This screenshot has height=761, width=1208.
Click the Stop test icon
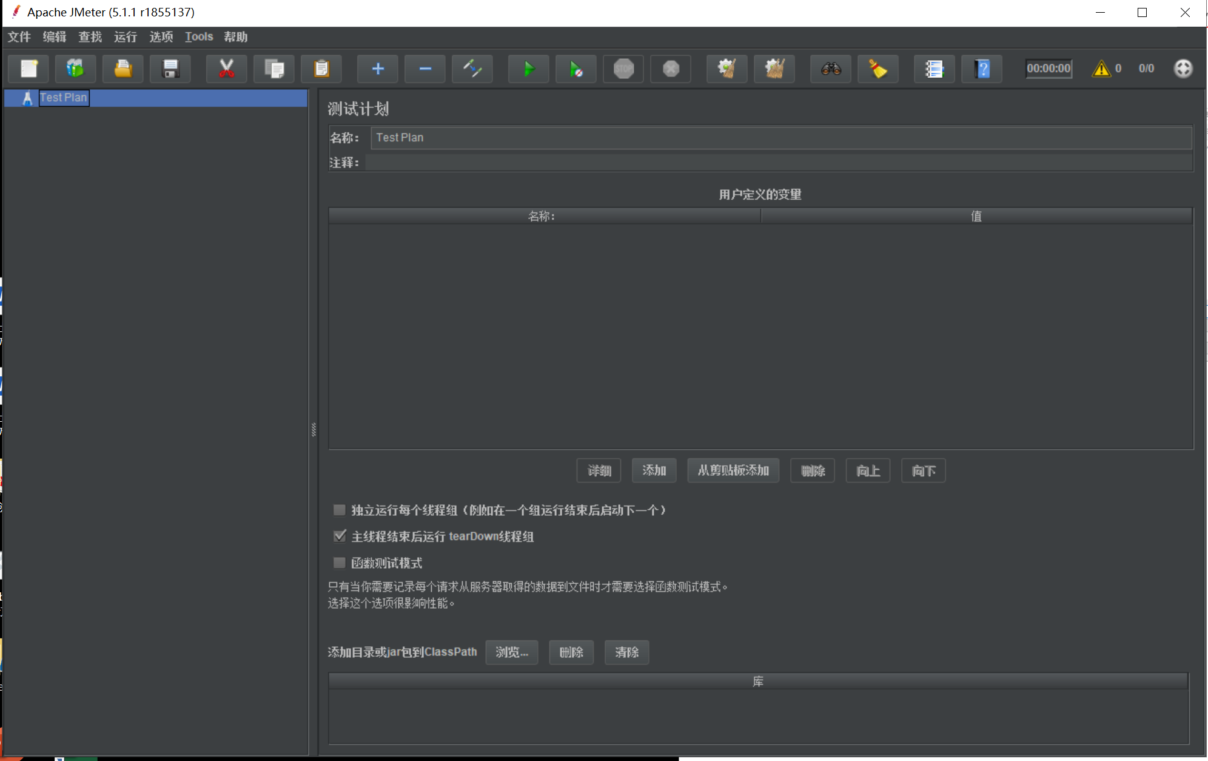tap(623, 69)
